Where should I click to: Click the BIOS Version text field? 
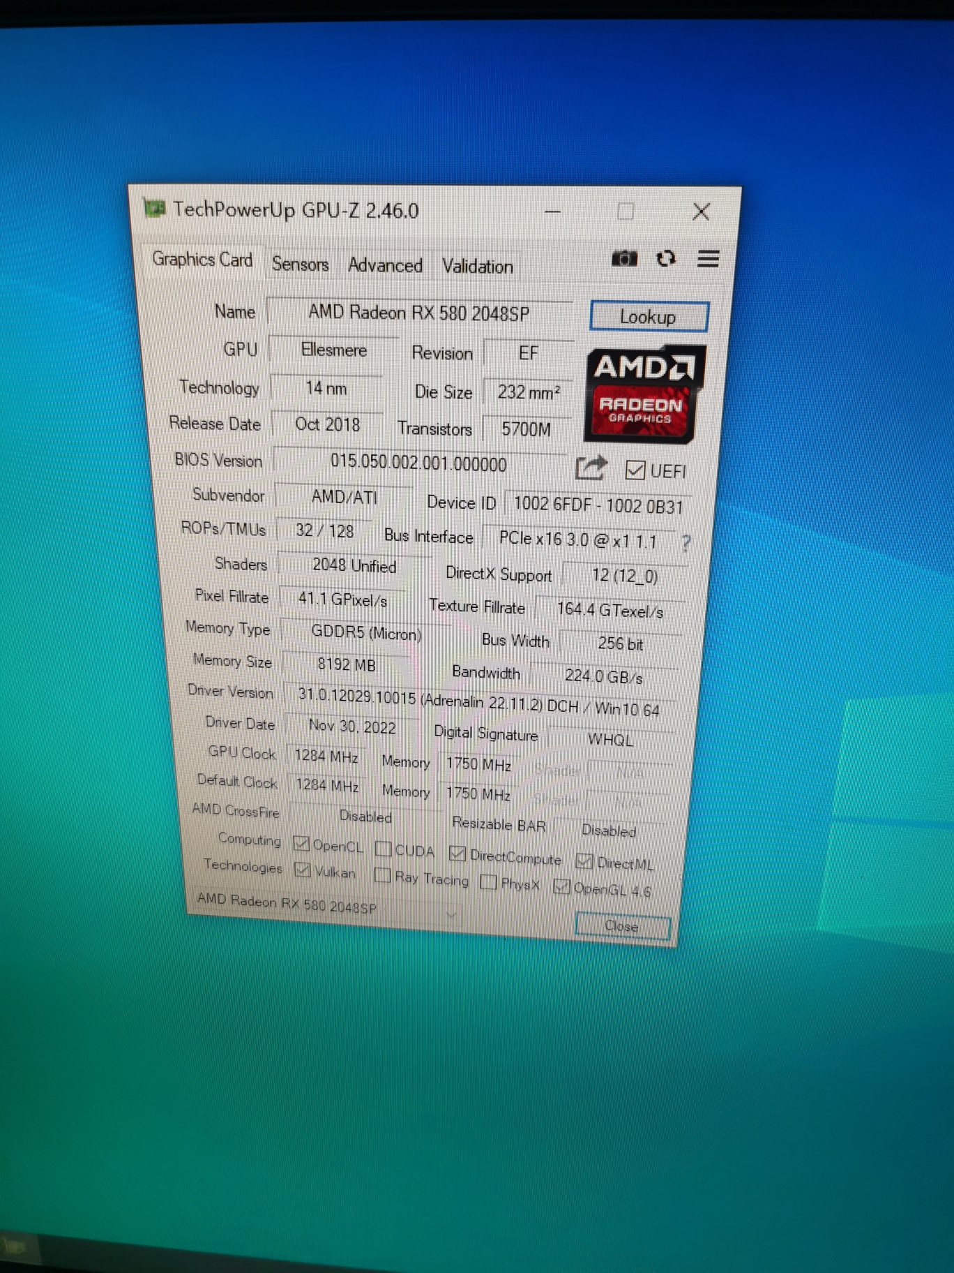click(x=418, y=463)
